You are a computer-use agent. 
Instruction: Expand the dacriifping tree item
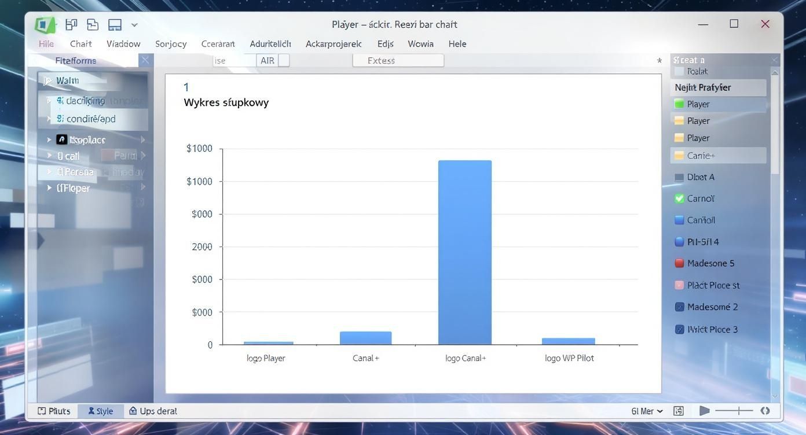pos(49,101)
